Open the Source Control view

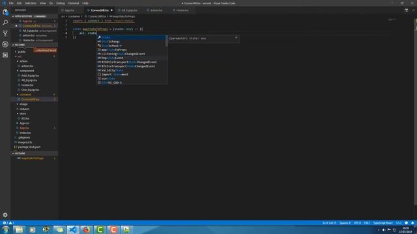5,33
